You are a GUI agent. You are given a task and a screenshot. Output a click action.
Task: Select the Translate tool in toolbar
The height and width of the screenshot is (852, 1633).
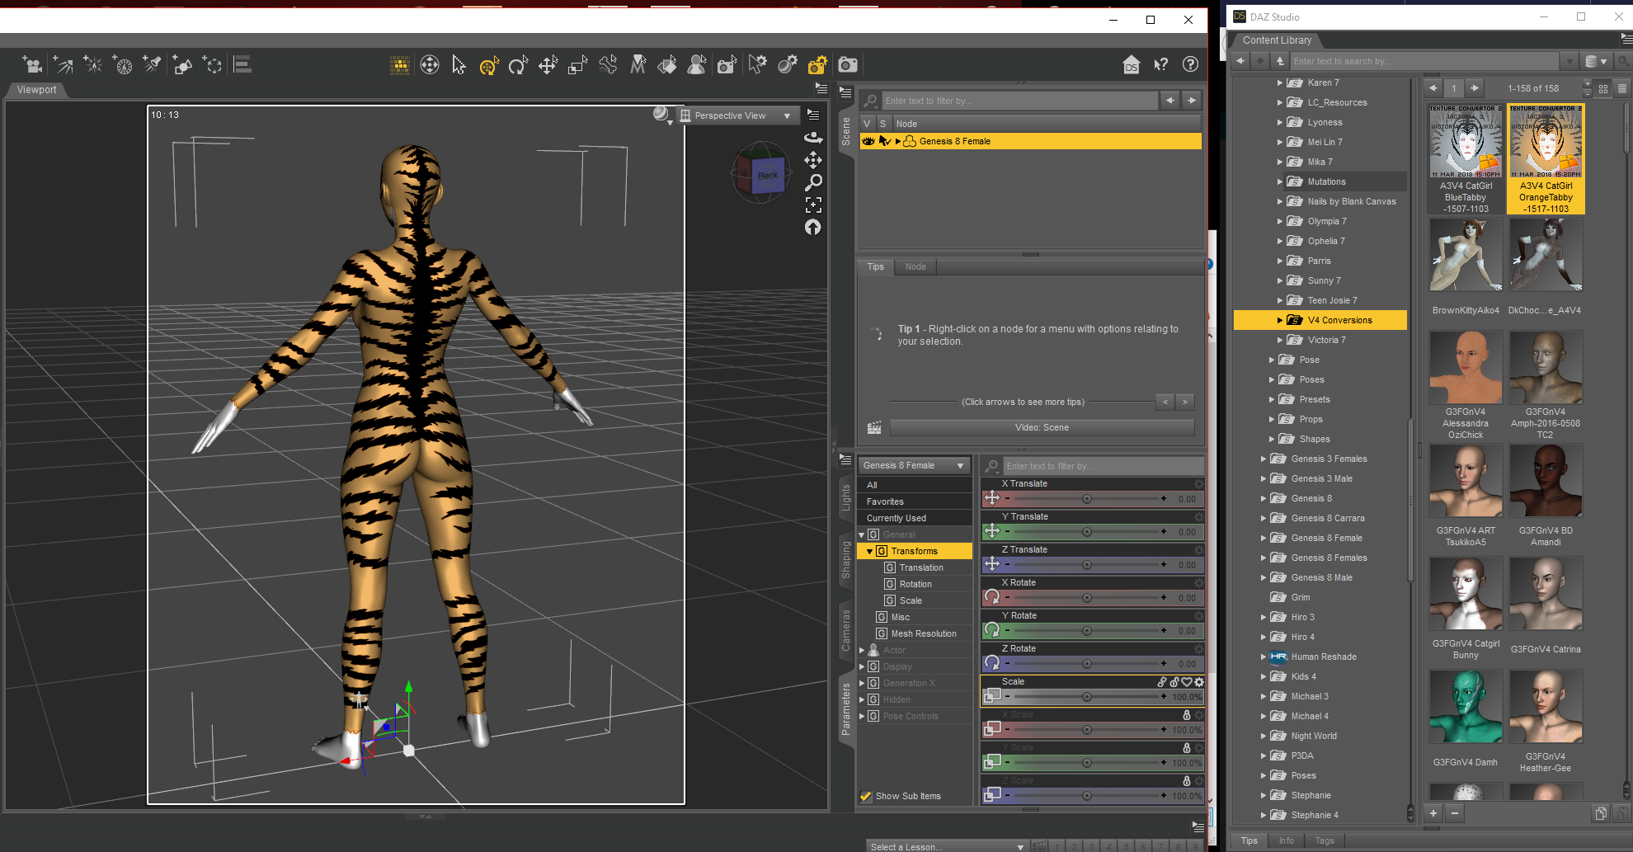click(x=548, y=65)
